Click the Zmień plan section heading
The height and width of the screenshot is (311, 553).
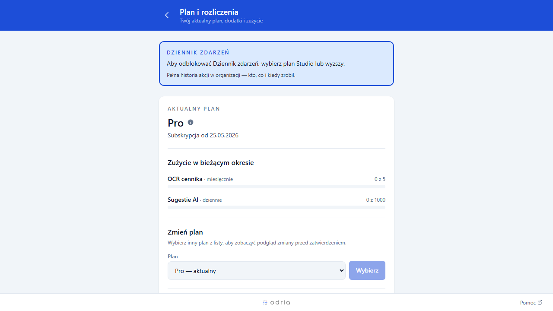[x=185, y=232]
